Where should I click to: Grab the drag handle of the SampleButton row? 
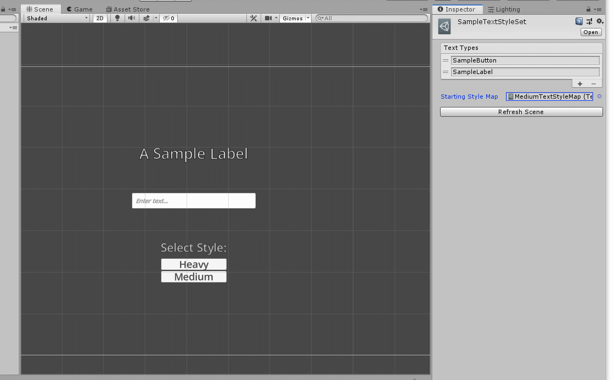[x=446, y=60]
